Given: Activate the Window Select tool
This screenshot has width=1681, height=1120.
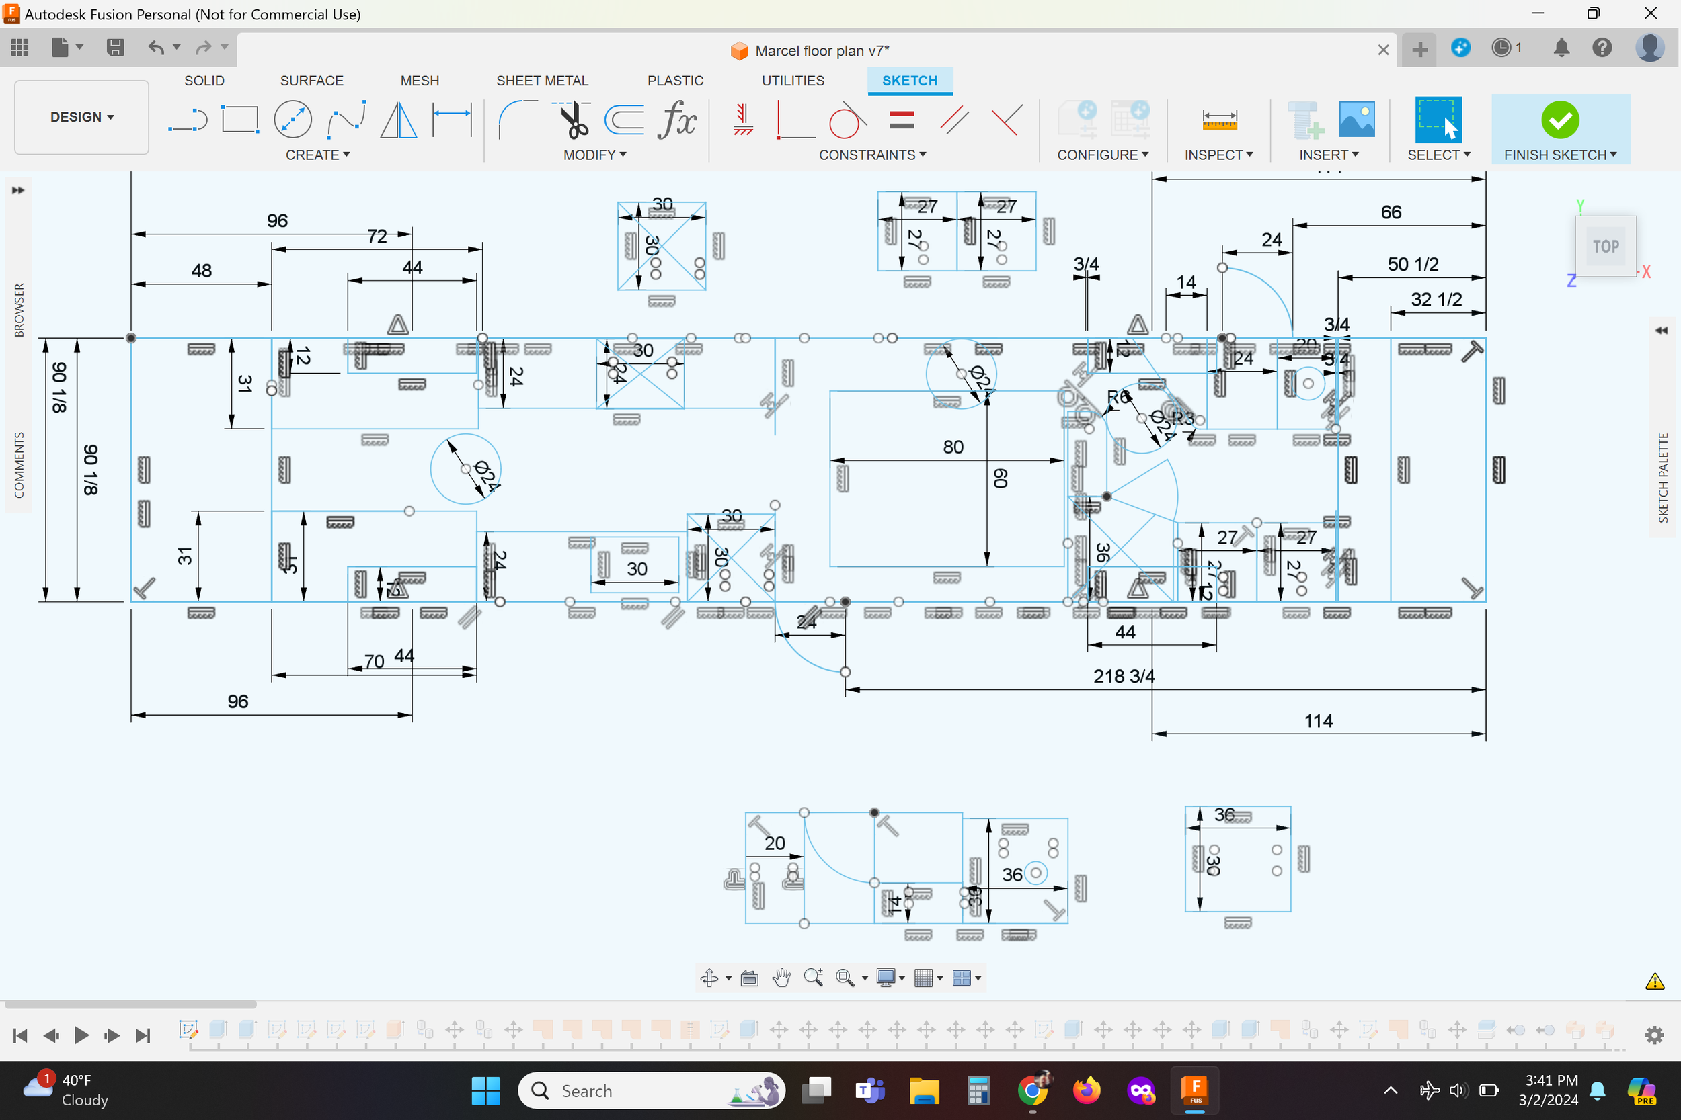Looking at the screenshot, I should pos(1438,120).
